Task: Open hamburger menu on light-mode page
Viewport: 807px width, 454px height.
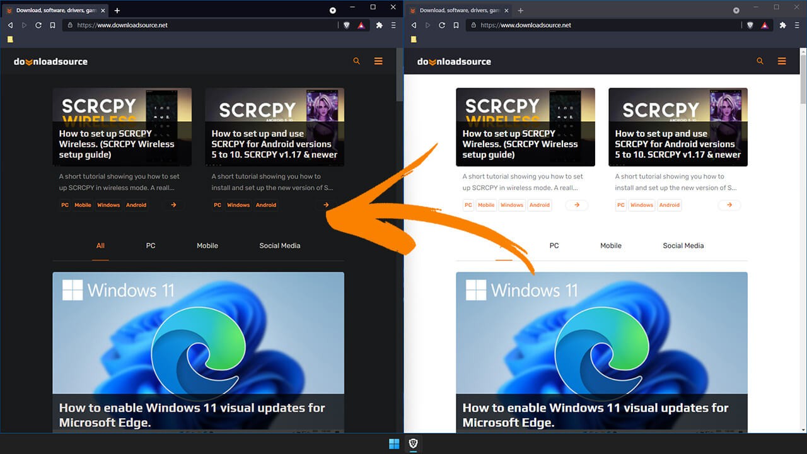Action: (782, 61)
